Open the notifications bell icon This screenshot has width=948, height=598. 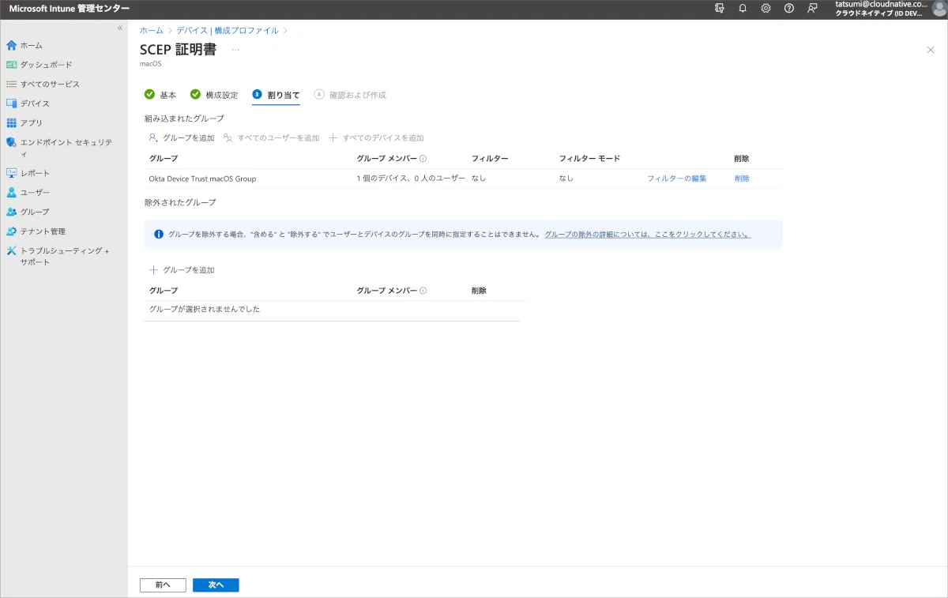pyautogui.click(x=743, y=8)
